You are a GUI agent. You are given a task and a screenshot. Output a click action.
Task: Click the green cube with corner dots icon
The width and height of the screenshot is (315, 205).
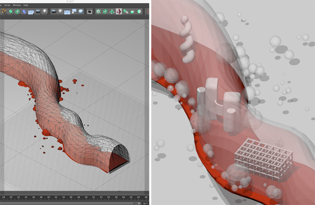[x=98, y=11]
